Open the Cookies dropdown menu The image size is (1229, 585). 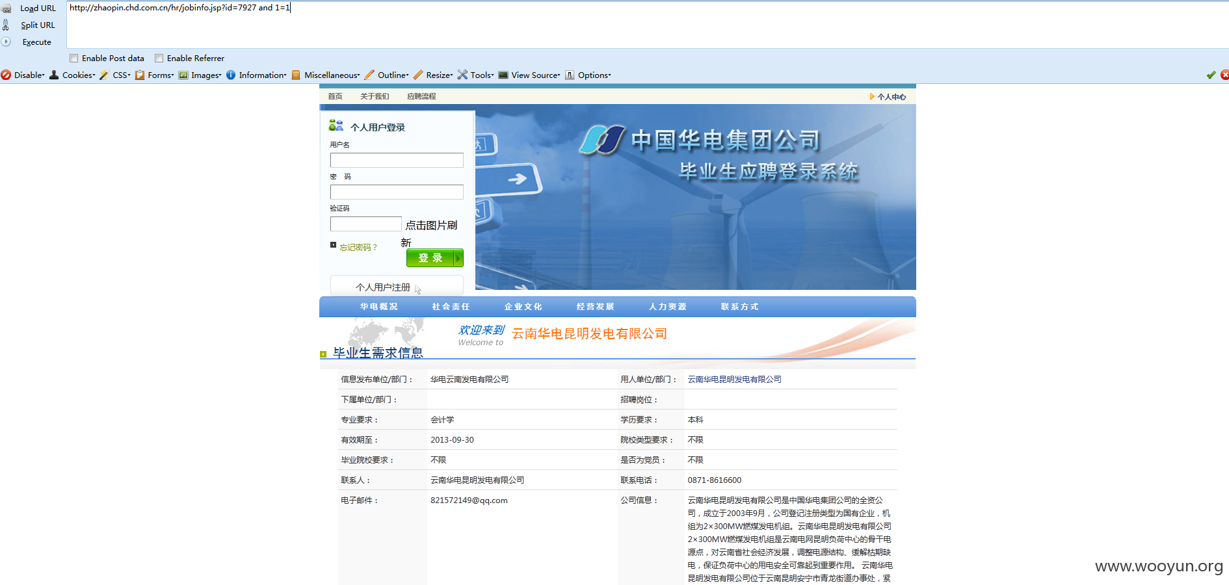pyautogui.click(x=79, y=75)
